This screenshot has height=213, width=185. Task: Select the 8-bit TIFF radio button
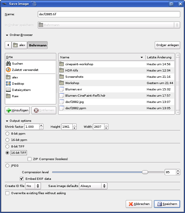tap(7, 147)
